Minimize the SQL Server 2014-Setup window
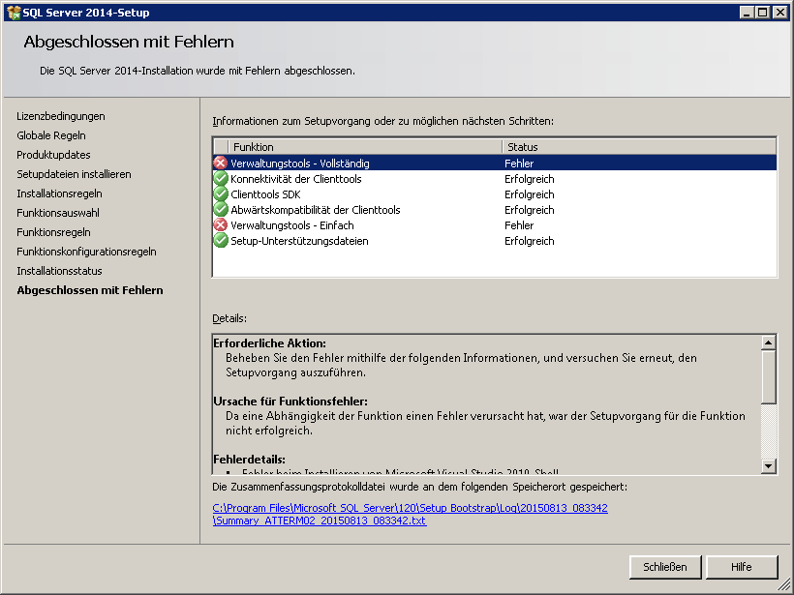Image resolution: width=794 pixels, height=595 pixels. (x=747, y=13)
